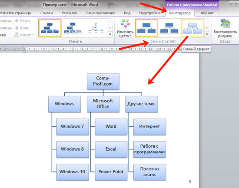Open the Макет dropdown
The image size is (239, 188).
point(24,35)
